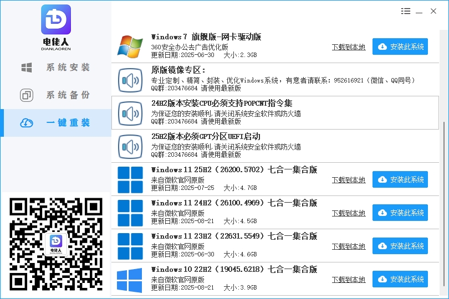Click the Windows logo icon beside 系统安装
Viewport: 449px width, 299px height.
click(x=27, y=68)
